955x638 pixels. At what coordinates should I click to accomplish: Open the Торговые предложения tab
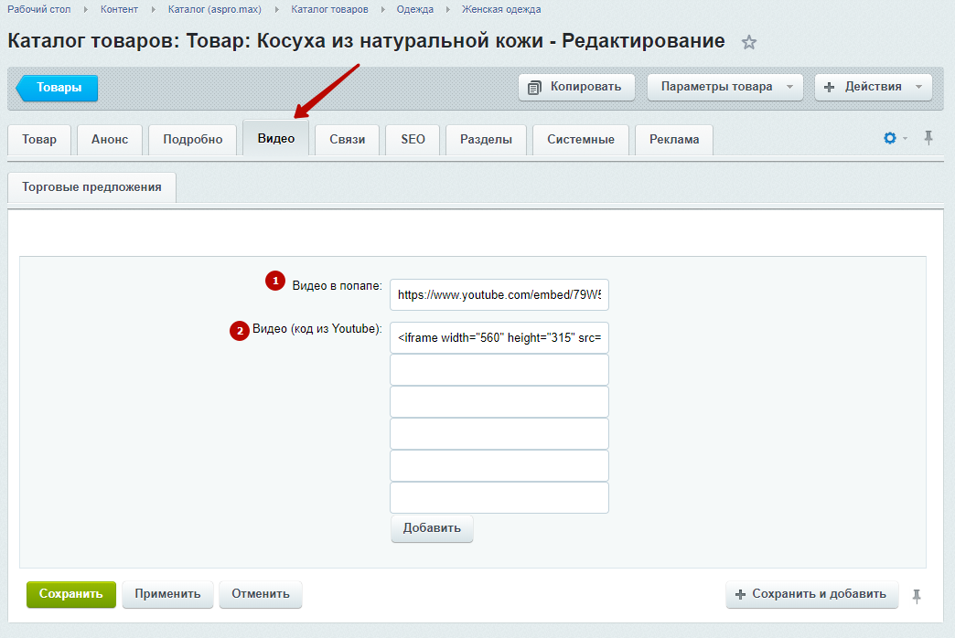pyautogui.click(x=92, y=187)
